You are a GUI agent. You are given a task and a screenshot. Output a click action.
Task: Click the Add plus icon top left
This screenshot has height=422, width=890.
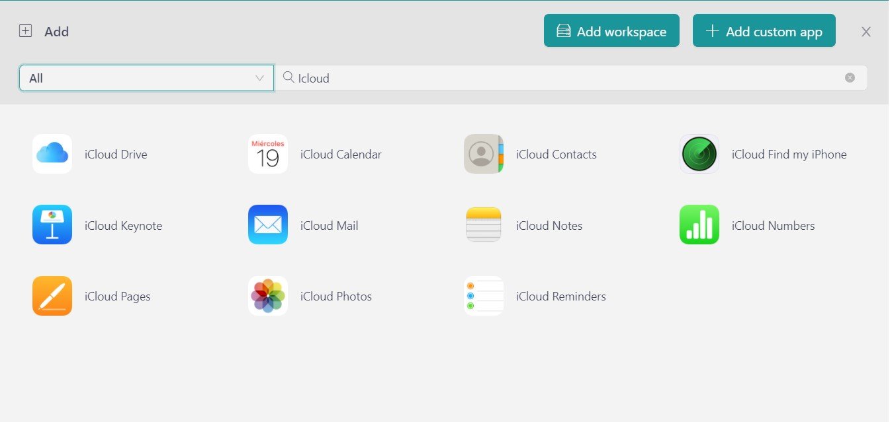(24, 30)
